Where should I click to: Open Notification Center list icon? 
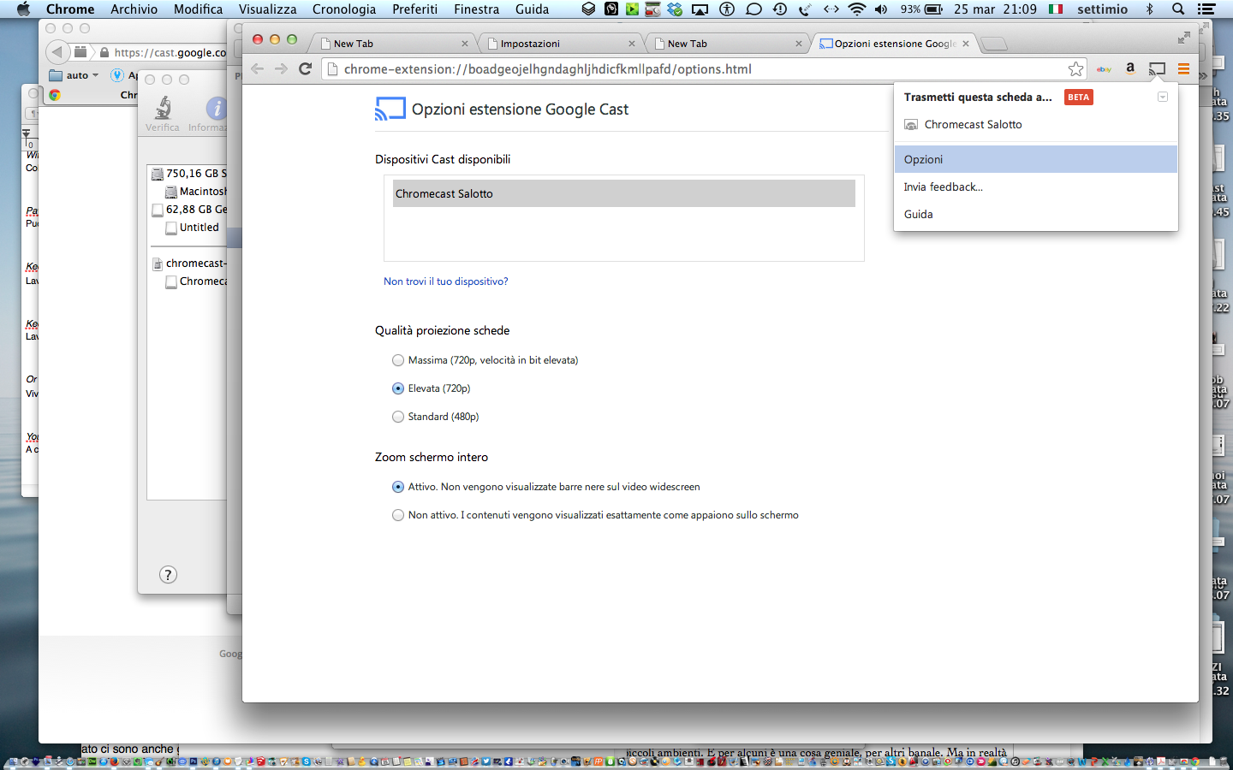tap(1206, 9)
